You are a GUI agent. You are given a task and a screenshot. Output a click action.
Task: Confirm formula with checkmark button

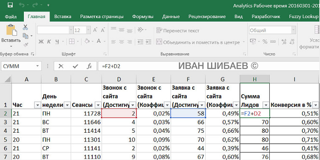click(75, 66)
